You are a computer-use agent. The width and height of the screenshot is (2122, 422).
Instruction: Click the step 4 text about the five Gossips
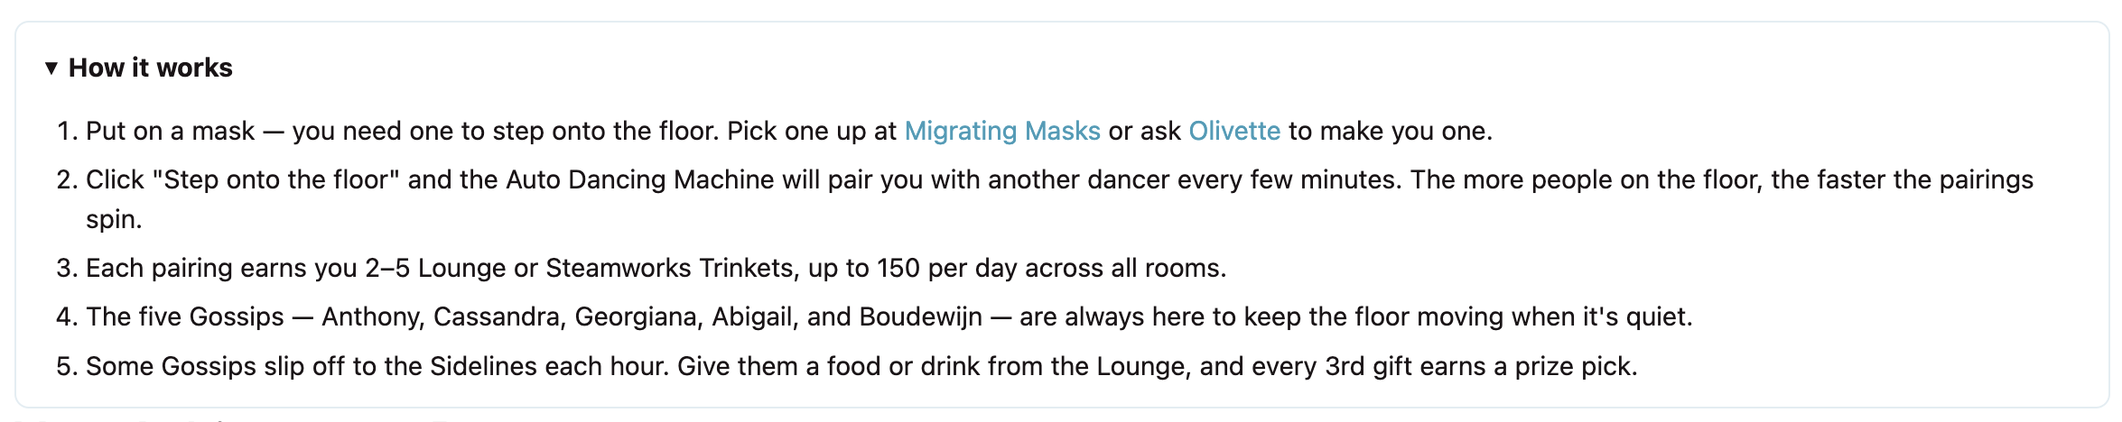click(x=889, y=316)
